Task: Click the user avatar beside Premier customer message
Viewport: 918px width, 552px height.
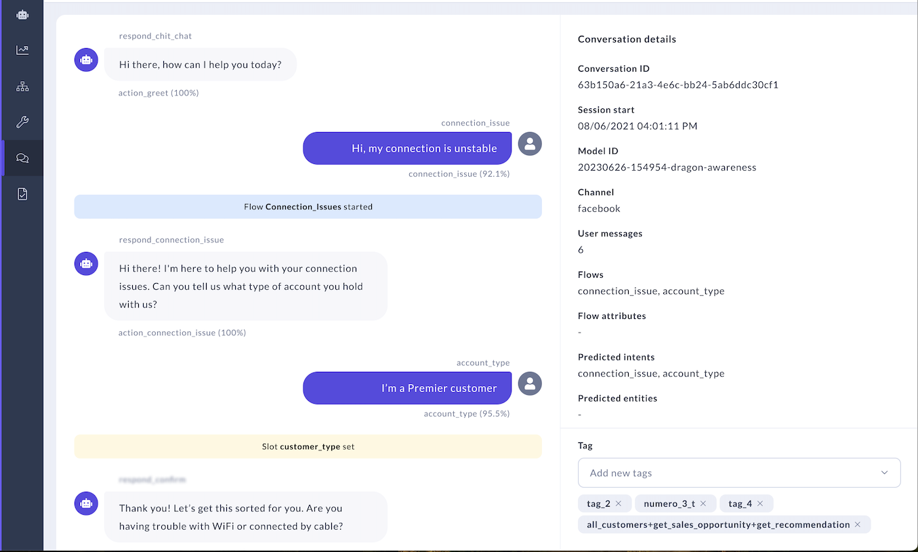Action: click(529, 383)
